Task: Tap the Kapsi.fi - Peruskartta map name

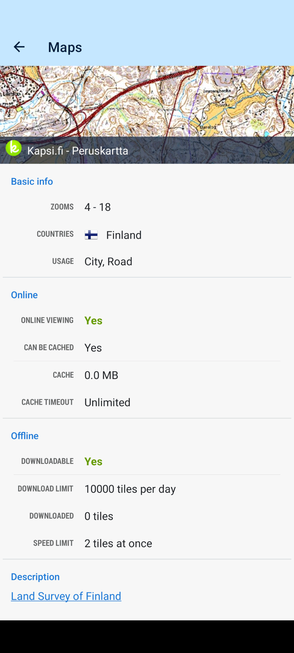Action: click(78, 151)
